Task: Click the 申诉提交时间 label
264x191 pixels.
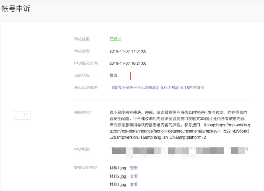Action: (x=86, y=63)
